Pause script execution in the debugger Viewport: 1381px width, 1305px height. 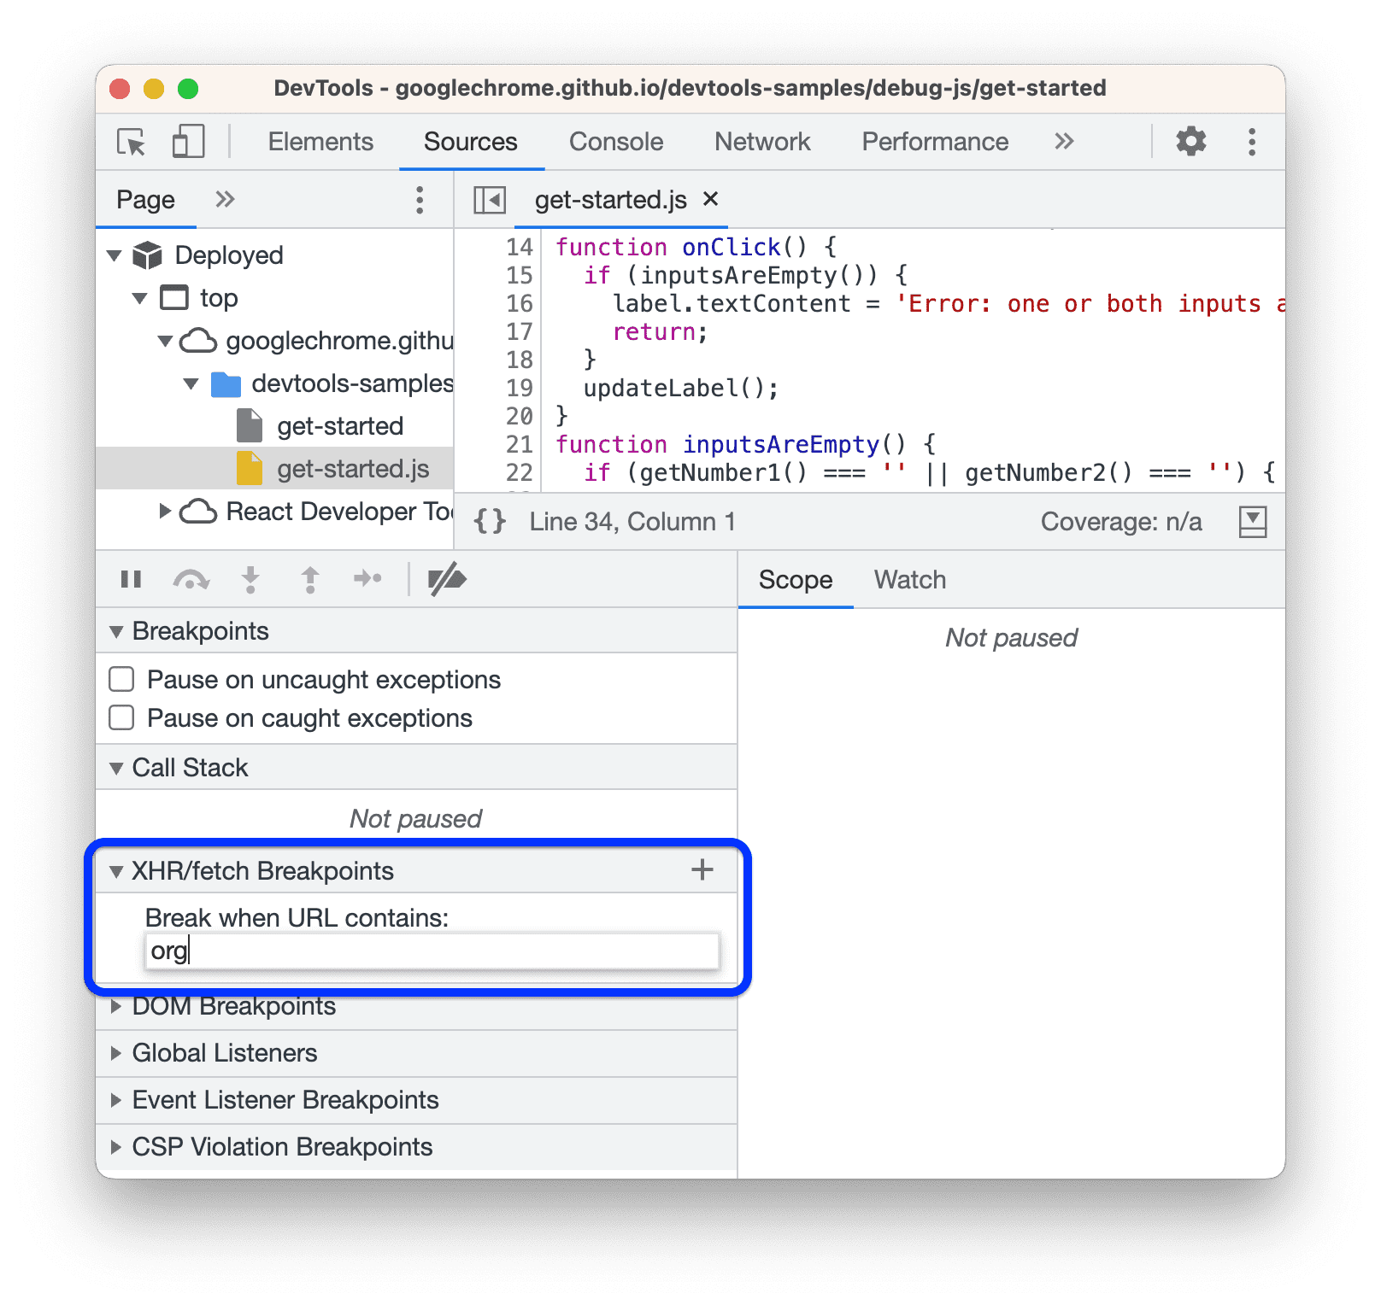click(130, 579)
